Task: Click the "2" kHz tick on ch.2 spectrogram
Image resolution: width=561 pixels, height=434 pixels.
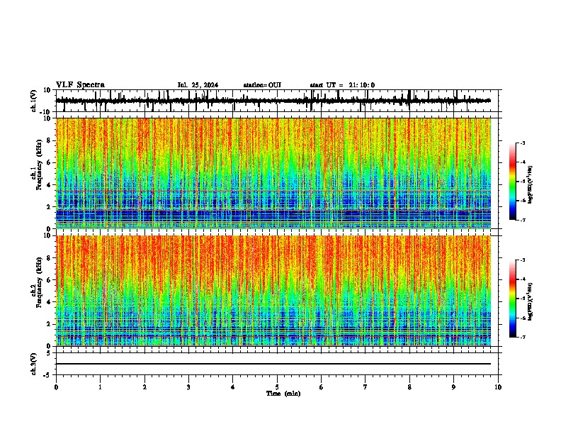Action: 50,324
